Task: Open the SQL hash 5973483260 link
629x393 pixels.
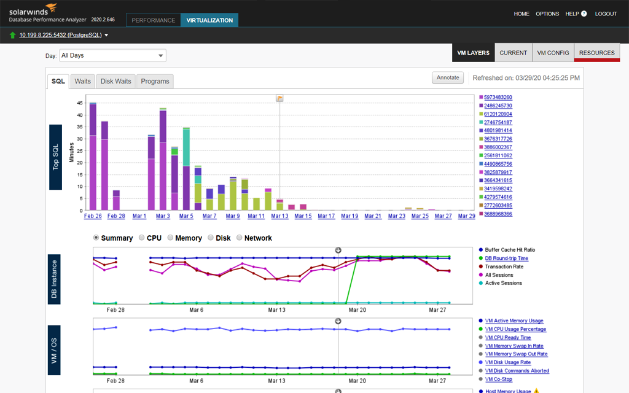Action: tap(498, 97)
